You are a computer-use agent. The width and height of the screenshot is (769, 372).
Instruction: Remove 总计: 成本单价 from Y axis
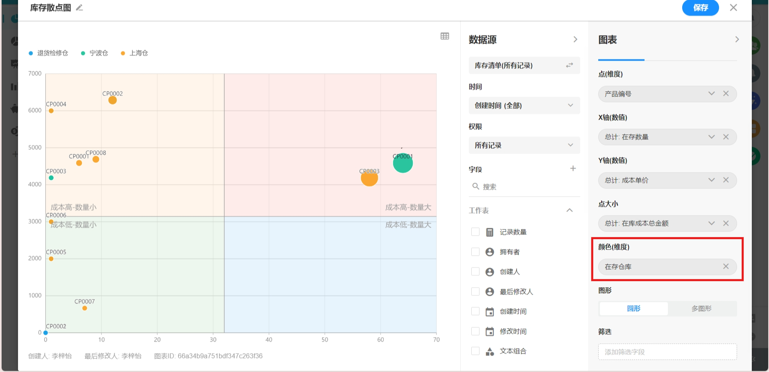(726, 180)
